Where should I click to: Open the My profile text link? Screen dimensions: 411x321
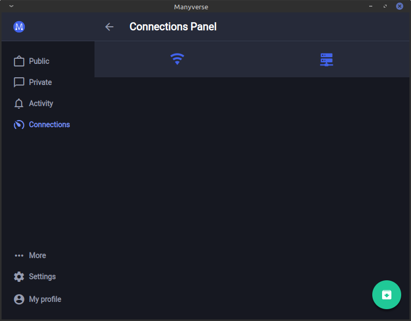(x=45, y=299)
